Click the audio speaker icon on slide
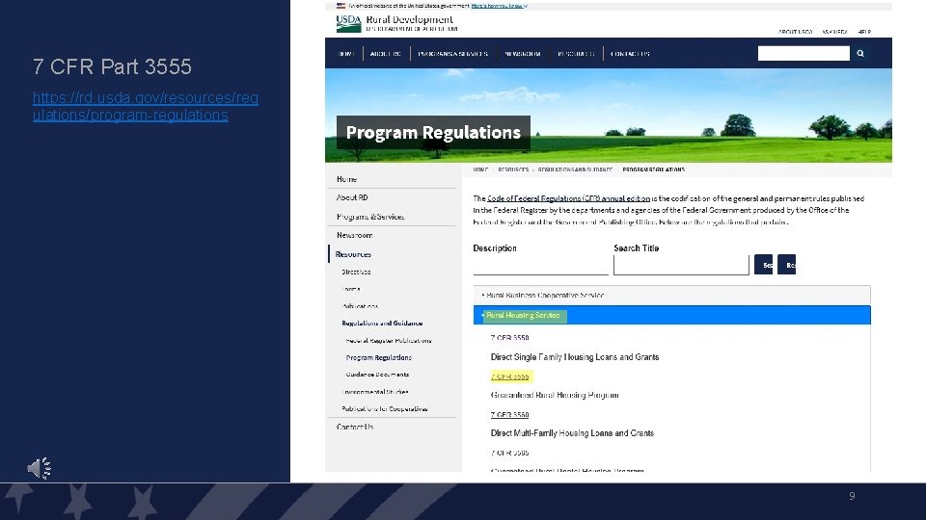926x520 pixels. point(39,468)
